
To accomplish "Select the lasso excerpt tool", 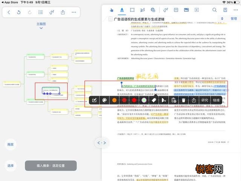I will (142, 10).
